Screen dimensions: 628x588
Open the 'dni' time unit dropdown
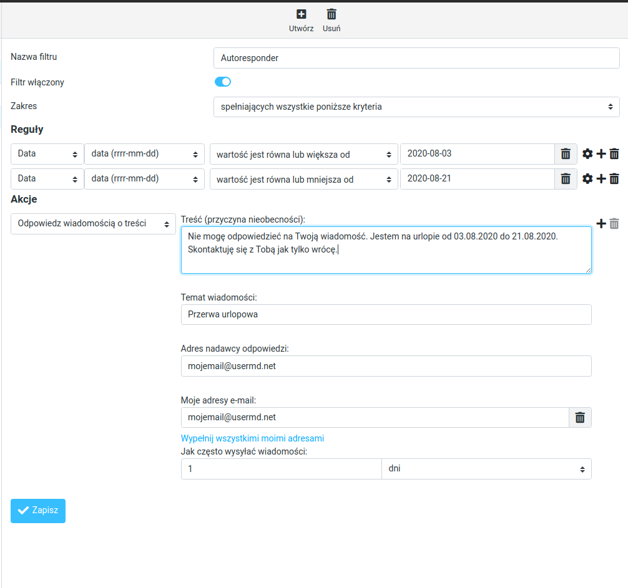[486, 469]
